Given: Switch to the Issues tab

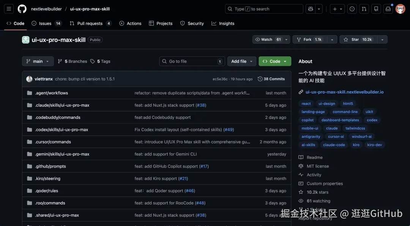Looking at the screenshot, I should pos(46,23).
